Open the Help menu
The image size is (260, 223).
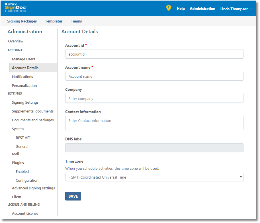point(181,9)
